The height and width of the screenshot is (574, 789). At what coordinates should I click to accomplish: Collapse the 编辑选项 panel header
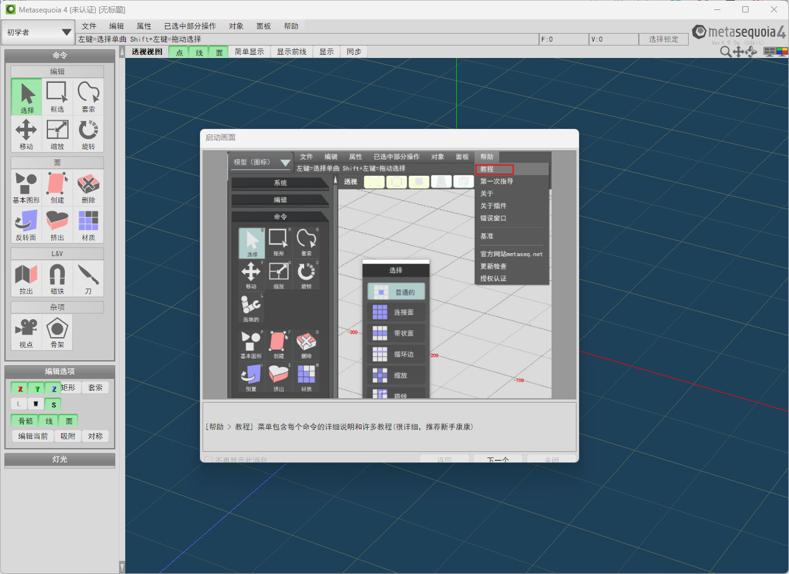[x=60, y=371]
